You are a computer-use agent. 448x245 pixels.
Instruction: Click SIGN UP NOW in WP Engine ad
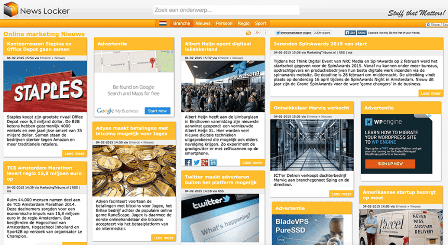click(390, 164)
